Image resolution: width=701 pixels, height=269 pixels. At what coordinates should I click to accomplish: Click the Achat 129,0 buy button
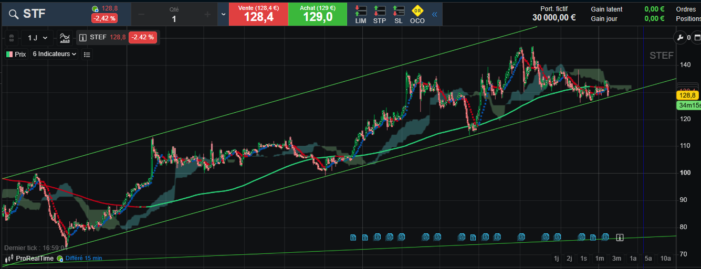[x=318, y=14]
